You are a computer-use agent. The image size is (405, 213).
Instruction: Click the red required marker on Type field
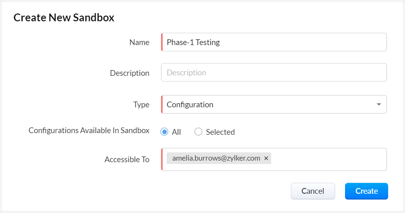tap(162, 104)
